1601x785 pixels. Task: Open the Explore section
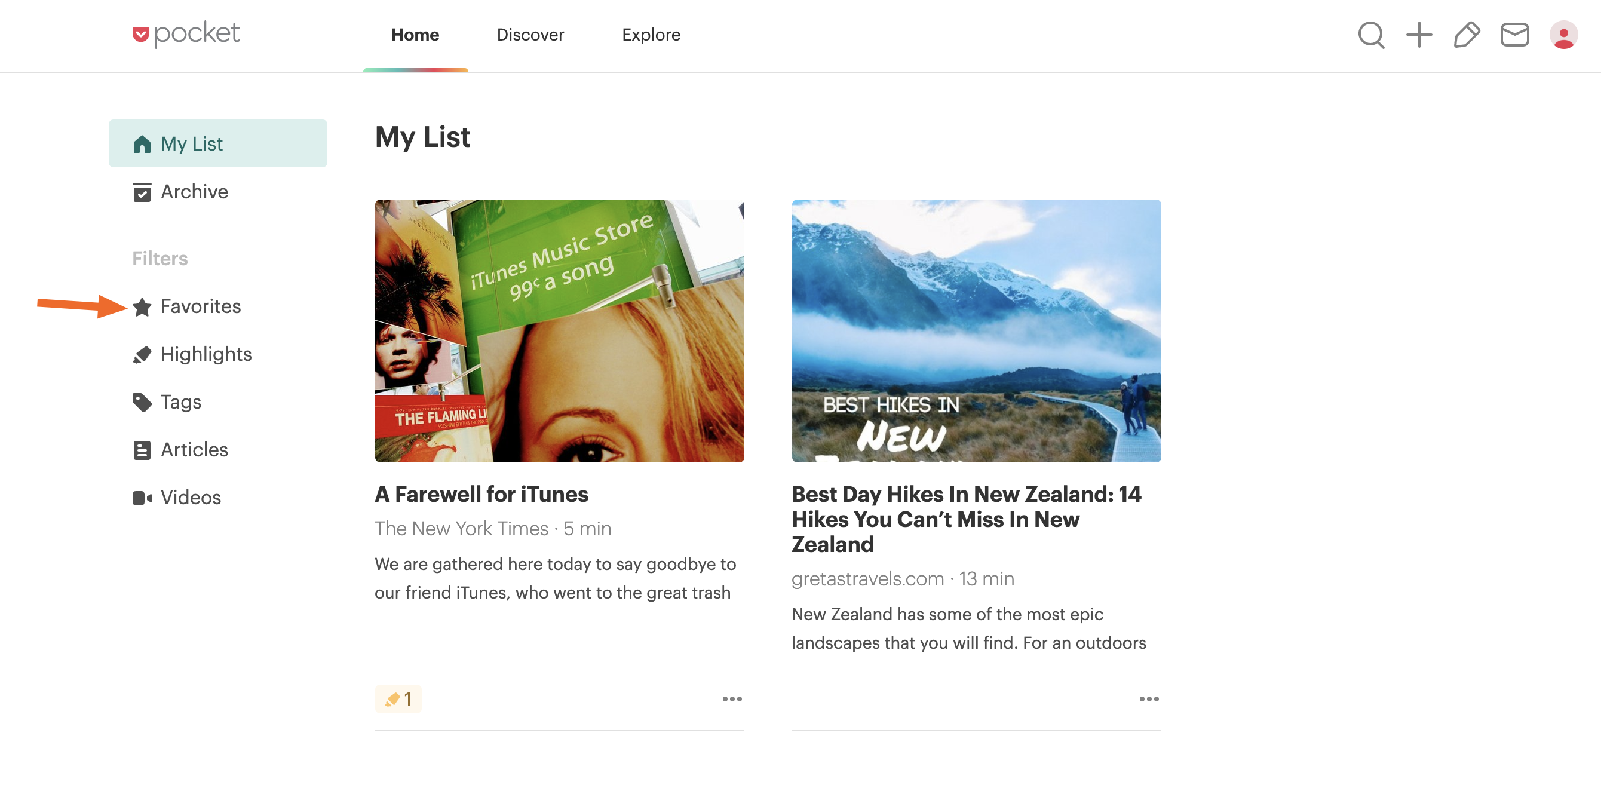click(x=651, y=33)
